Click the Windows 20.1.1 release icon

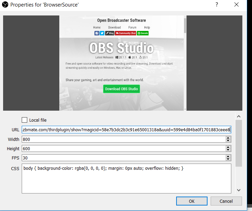pyautogui.click(x=117, y=57)
